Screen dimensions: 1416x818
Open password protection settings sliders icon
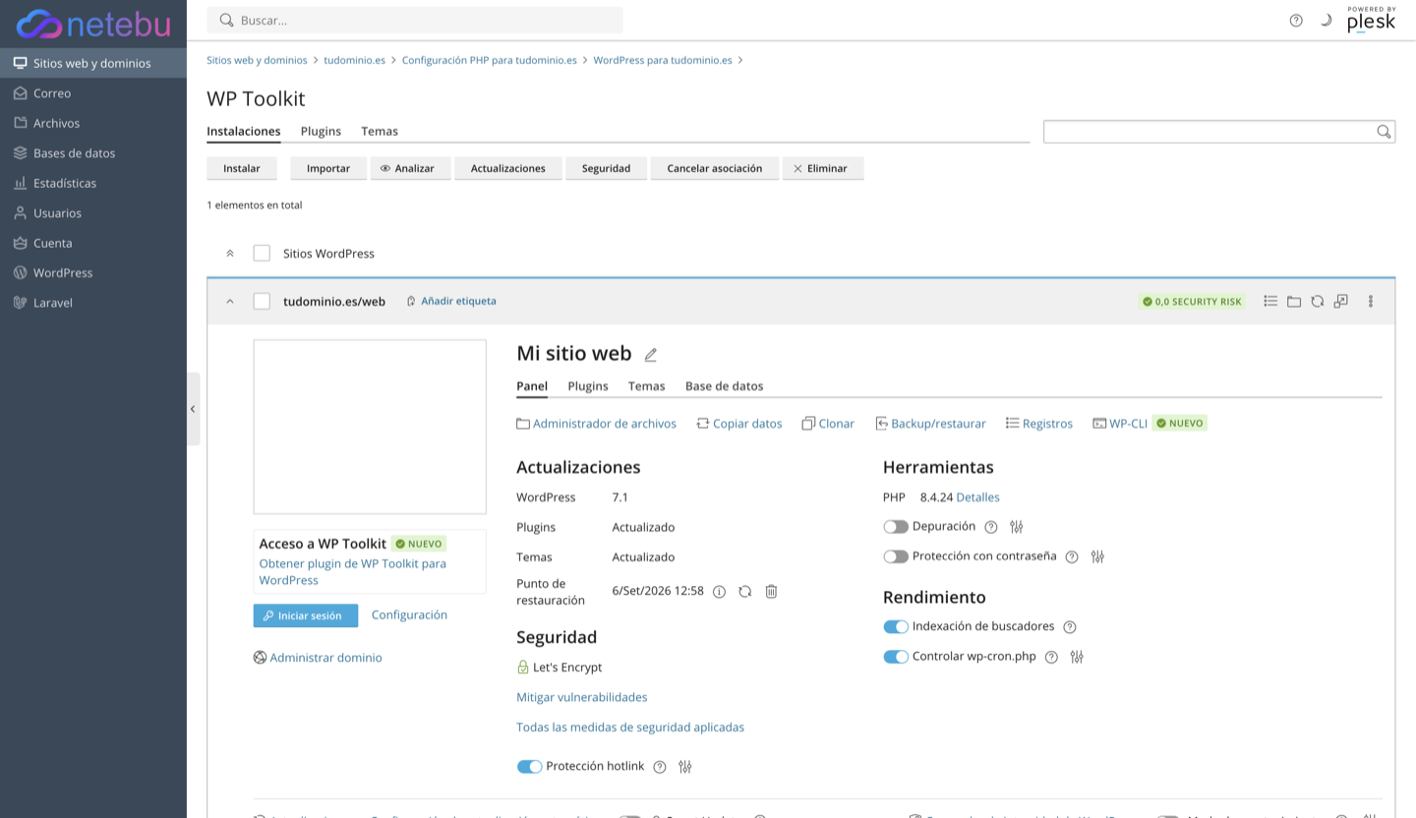1097,556
